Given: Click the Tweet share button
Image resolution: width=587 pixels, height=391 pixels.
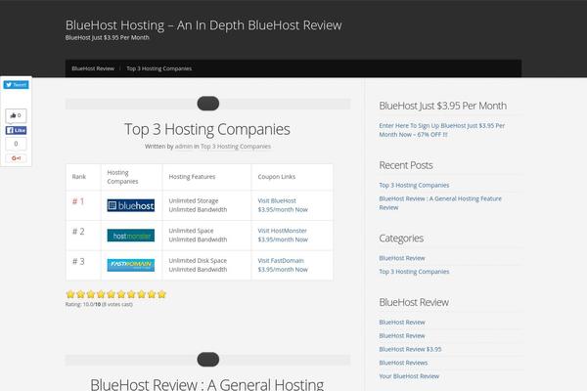Looking at the screenshot, I should click(16, 85).
